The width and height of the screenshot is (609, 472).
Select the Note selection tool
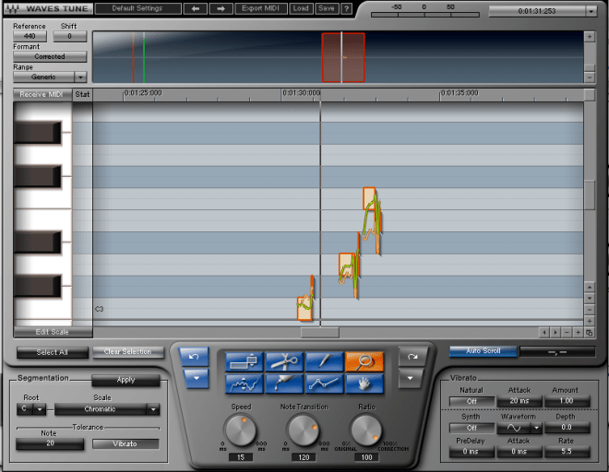click(x=244, y=361)
